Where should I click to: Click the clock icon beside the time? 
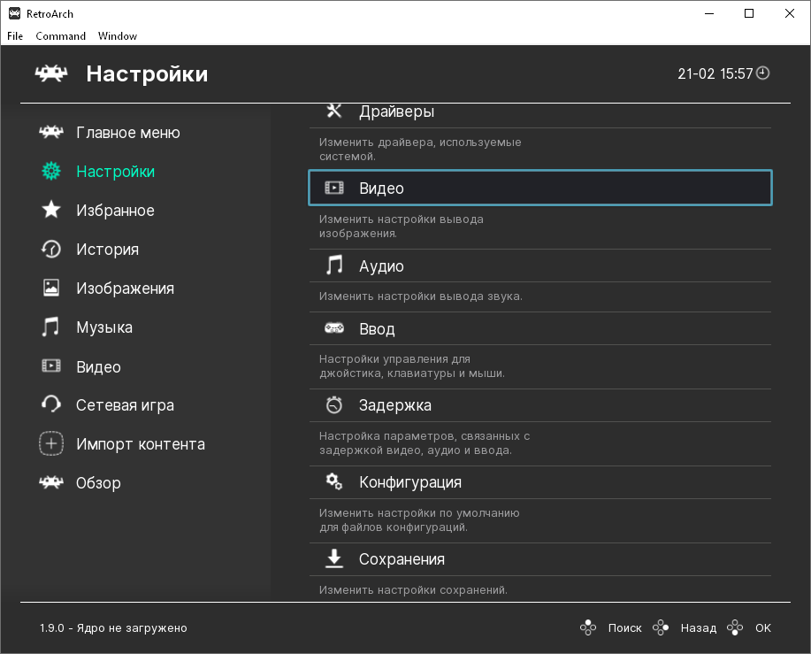click(x=763, y=73)
